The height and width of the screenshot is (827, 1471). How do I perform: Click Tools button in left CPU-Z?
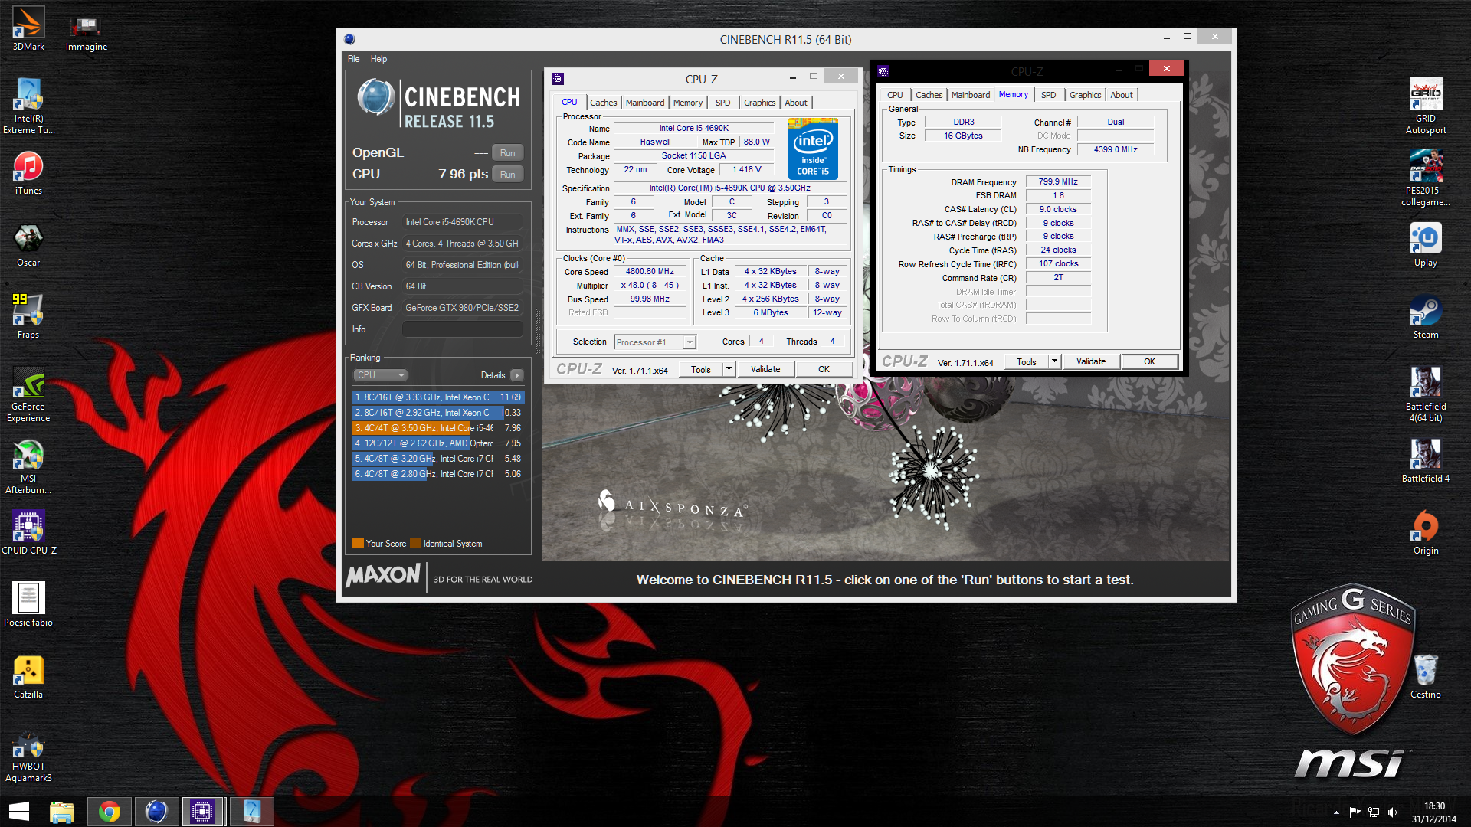[x=701, y=369]
